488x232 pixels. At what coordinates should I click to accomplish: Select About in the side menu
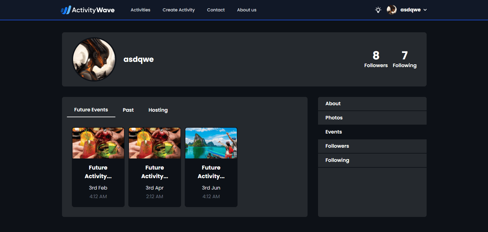(x=372, y=104)
